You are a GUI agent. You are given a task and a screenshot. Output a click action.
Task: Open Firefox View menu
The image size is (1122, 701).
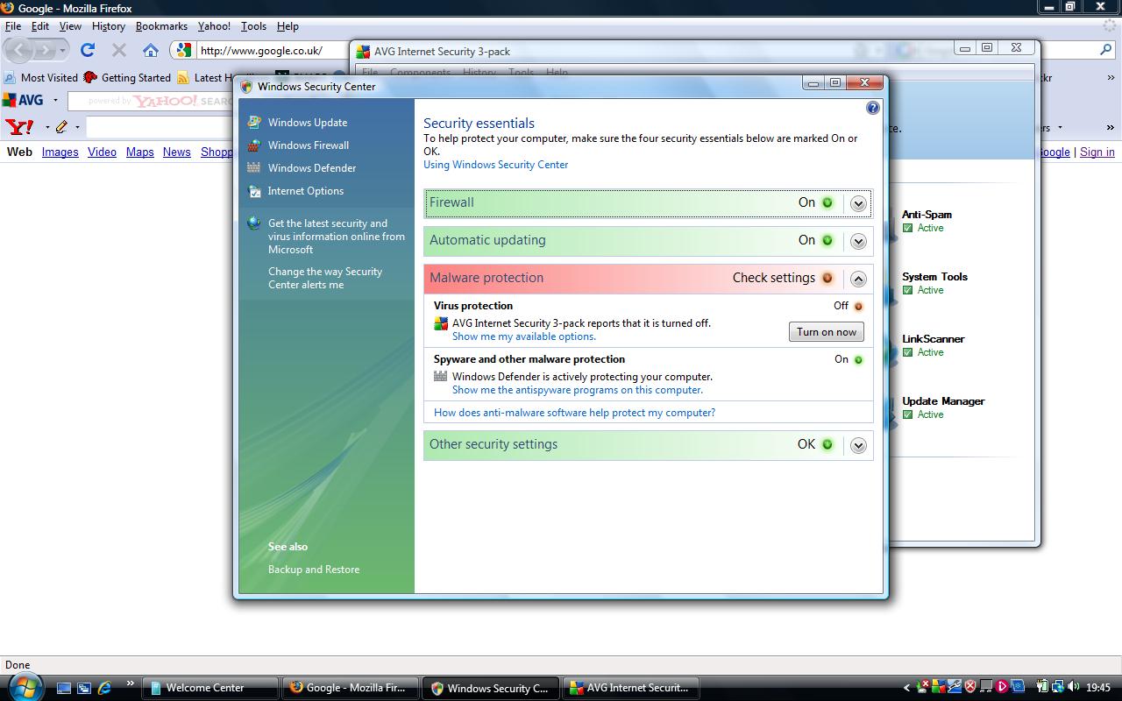[x=70, y=26]
